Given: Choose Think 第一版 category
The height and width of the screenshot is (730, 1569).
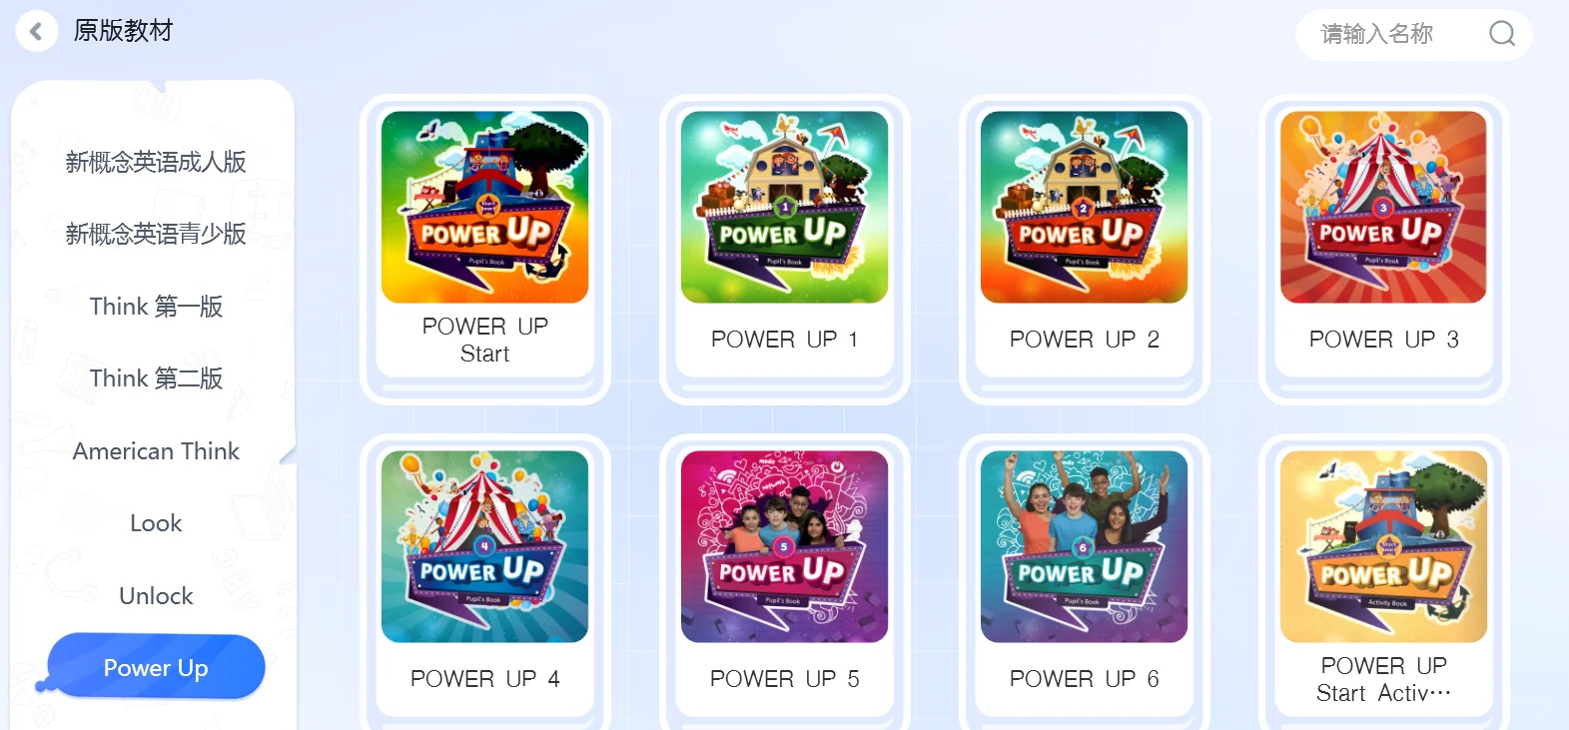Looking at the screenshot, I should coord(156,307).
